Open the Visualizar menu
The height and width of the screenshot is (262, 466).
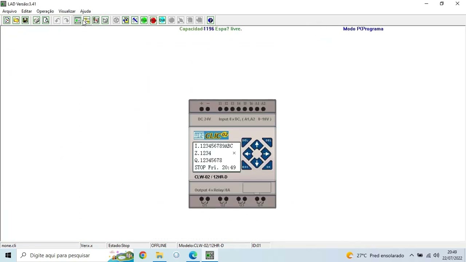[67, 11]
